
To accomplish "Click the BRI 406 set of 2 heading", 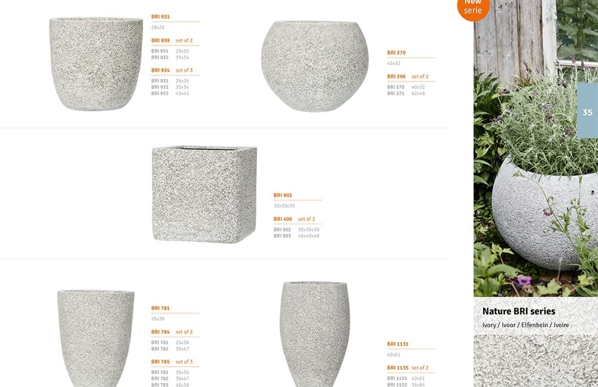I will pyautogui.click(x=294, y=219).
